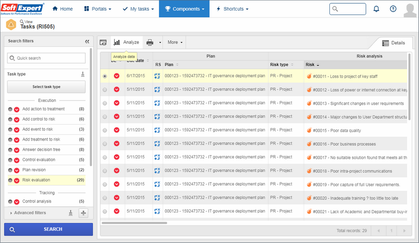The height and width of the screenshot is (243, 419).
Task: Click the horizontal scrollbar of the table
Action: (134, 223)
